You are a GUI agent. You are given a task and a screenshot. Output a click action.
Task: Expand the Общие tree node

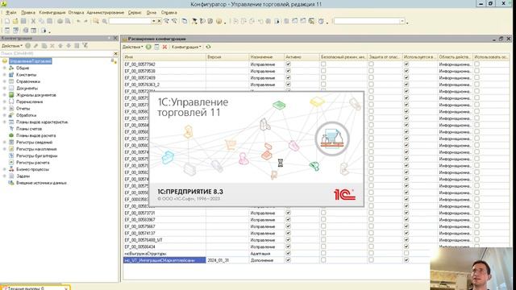tap(5, 68)
